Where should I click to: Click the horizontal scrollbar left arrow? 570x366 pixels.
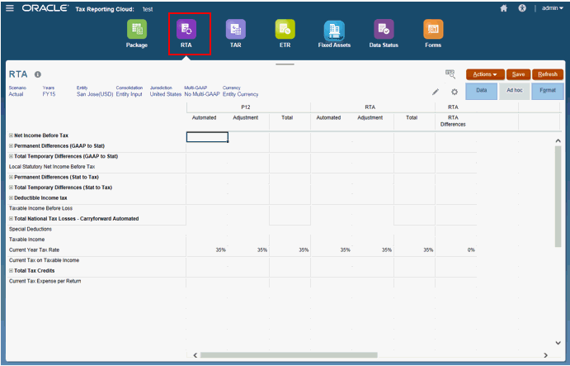click(195, 355)
